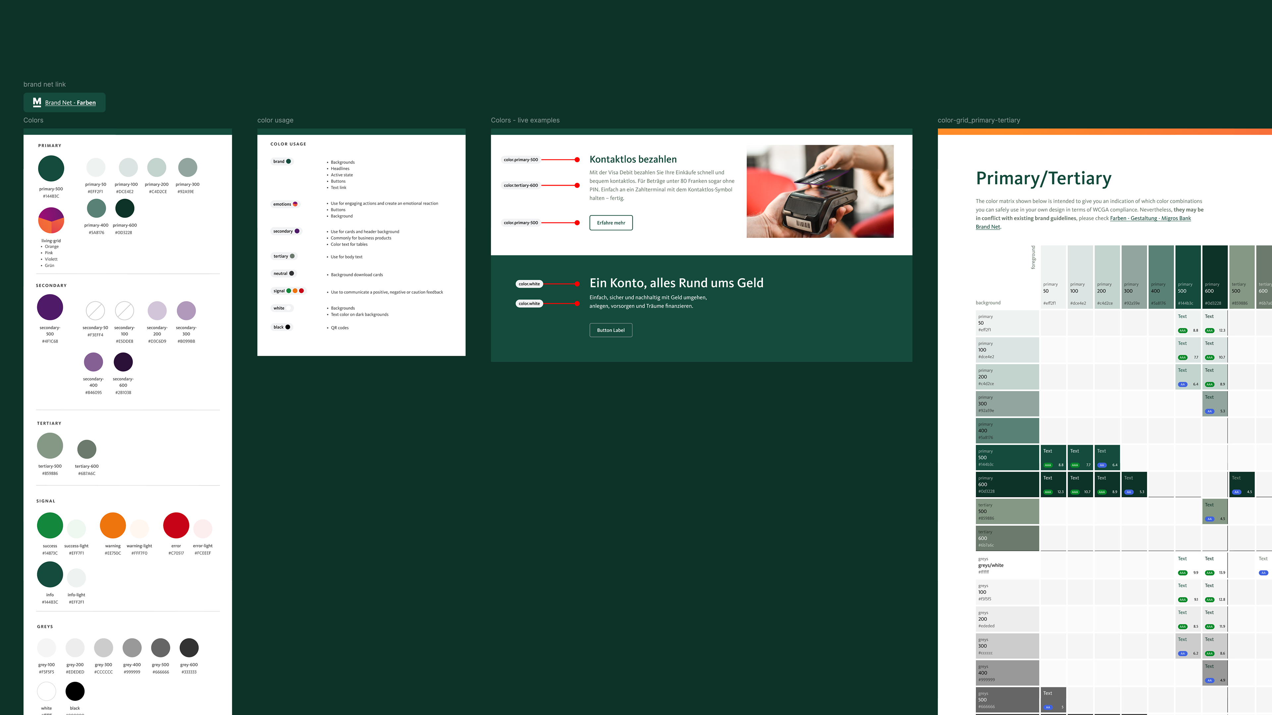Click the Colors - live examples frame label
The image size is (1272, 715).
(x=525, y=120)
